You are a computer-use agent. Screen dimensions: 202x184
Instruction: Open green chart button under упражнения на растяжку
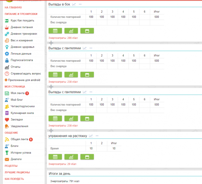[x=71, y=157]
